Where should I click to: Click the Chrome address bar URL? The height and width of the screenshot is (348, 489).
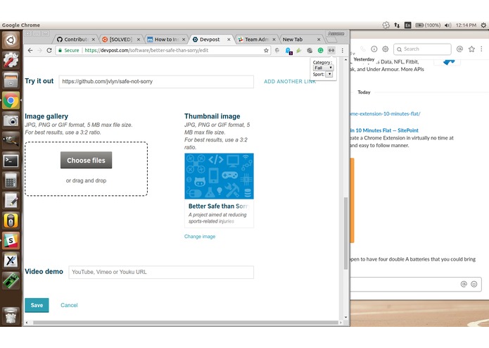(146, 50)
